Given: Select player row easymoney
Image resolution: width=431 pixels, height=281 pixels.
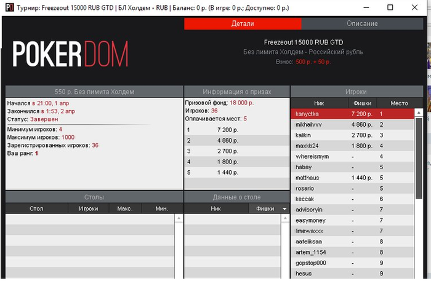Looking at the screenshot, I should (352, 220).
